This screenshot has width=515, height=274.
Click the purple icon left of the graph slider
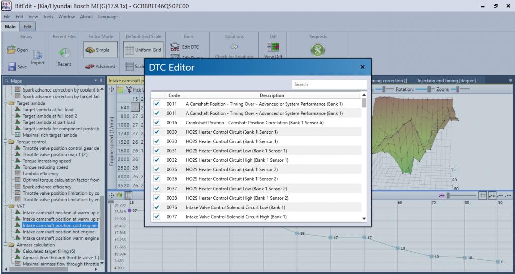(442, 195)
